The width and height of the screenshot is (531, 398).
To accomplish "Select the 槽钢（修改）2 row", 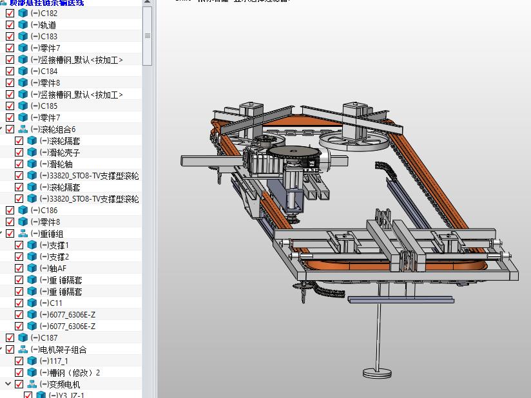I will [x=71, y=373].
